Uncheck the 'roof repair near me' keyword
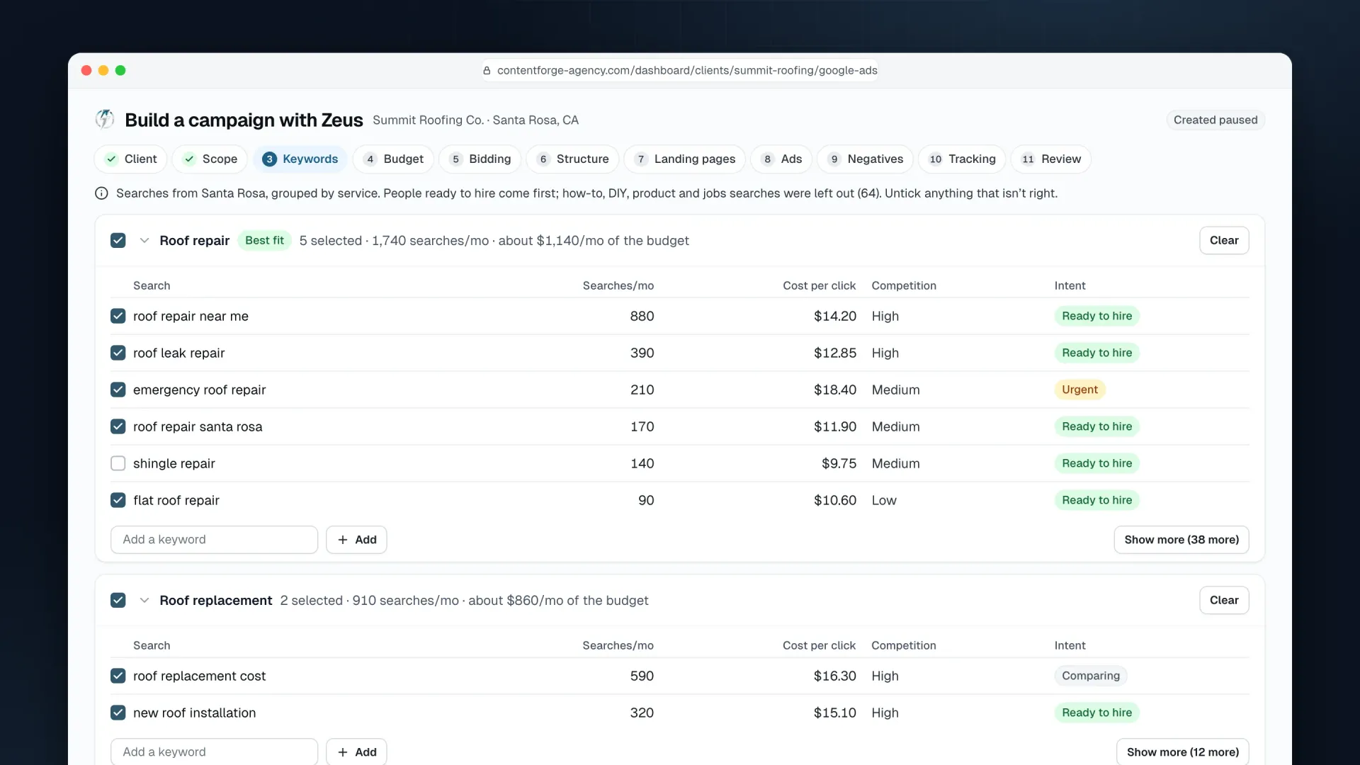Image resolution: width=1360 pixels, height=765 pixels. pos(118,316)
